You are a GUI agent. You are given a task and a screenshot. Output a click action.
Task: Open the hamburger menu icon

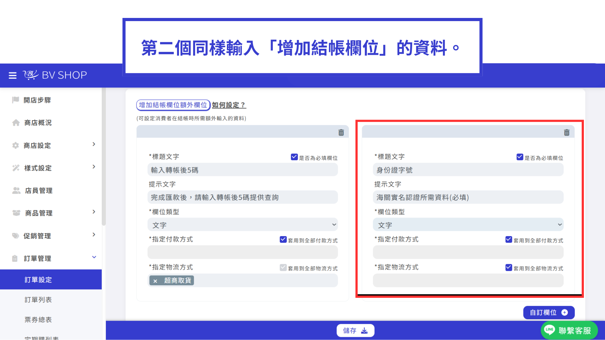click(x=13, y=76)
